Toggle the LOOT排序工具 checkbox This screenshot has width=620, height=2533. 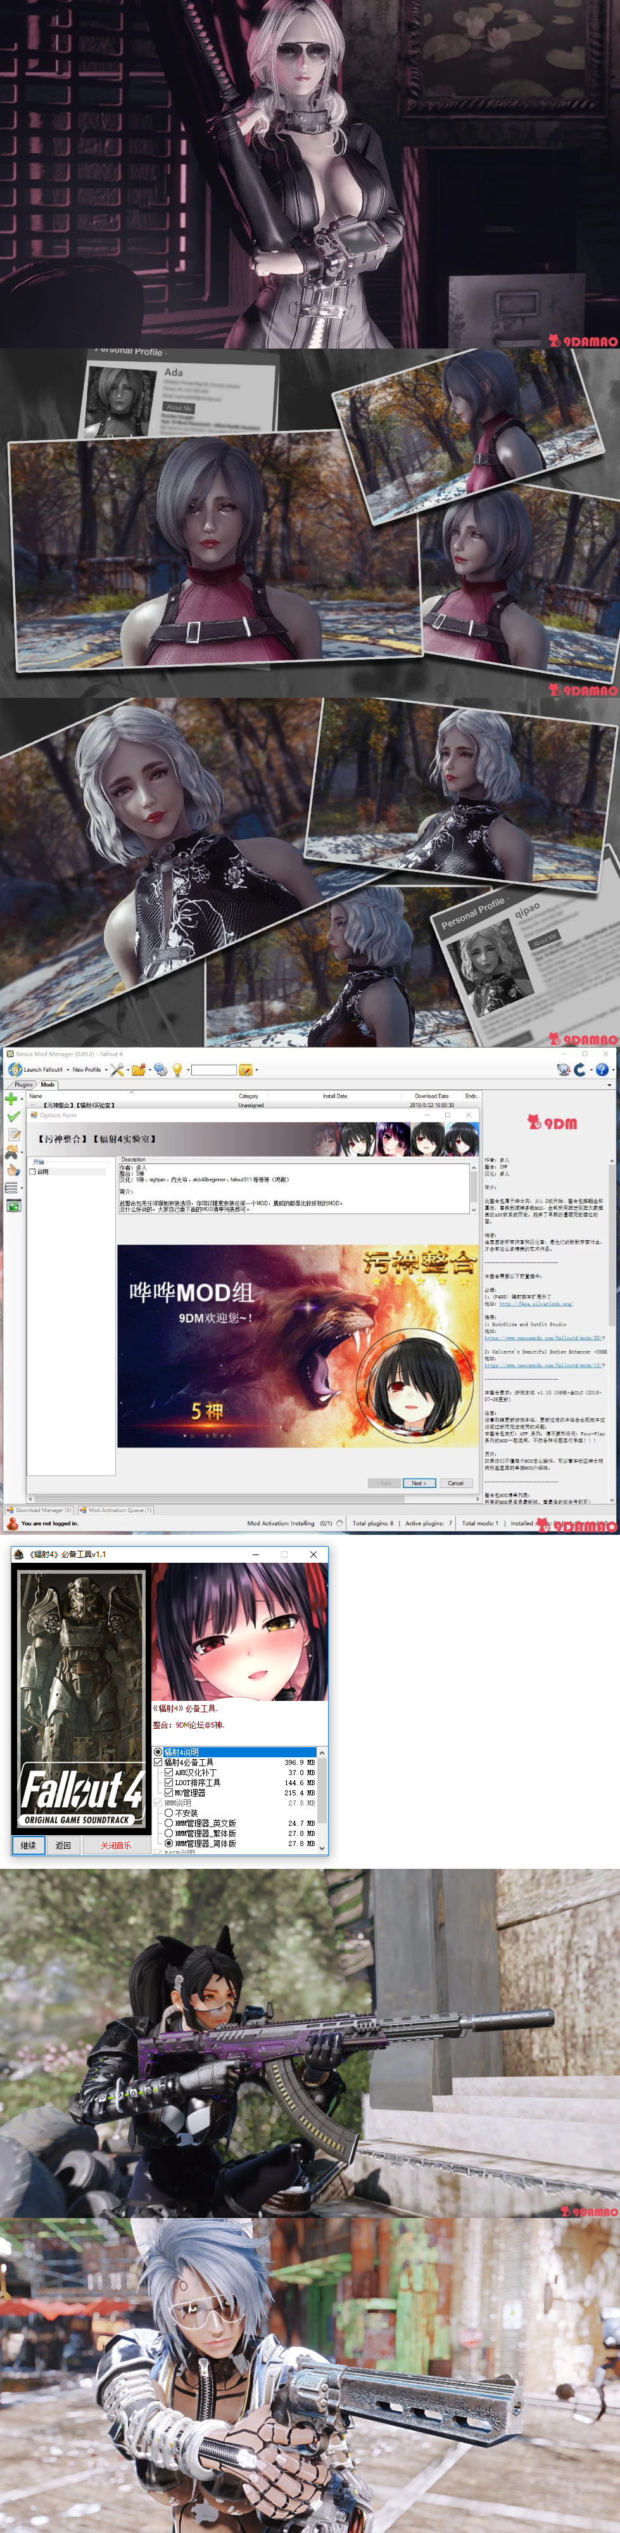169,1783
